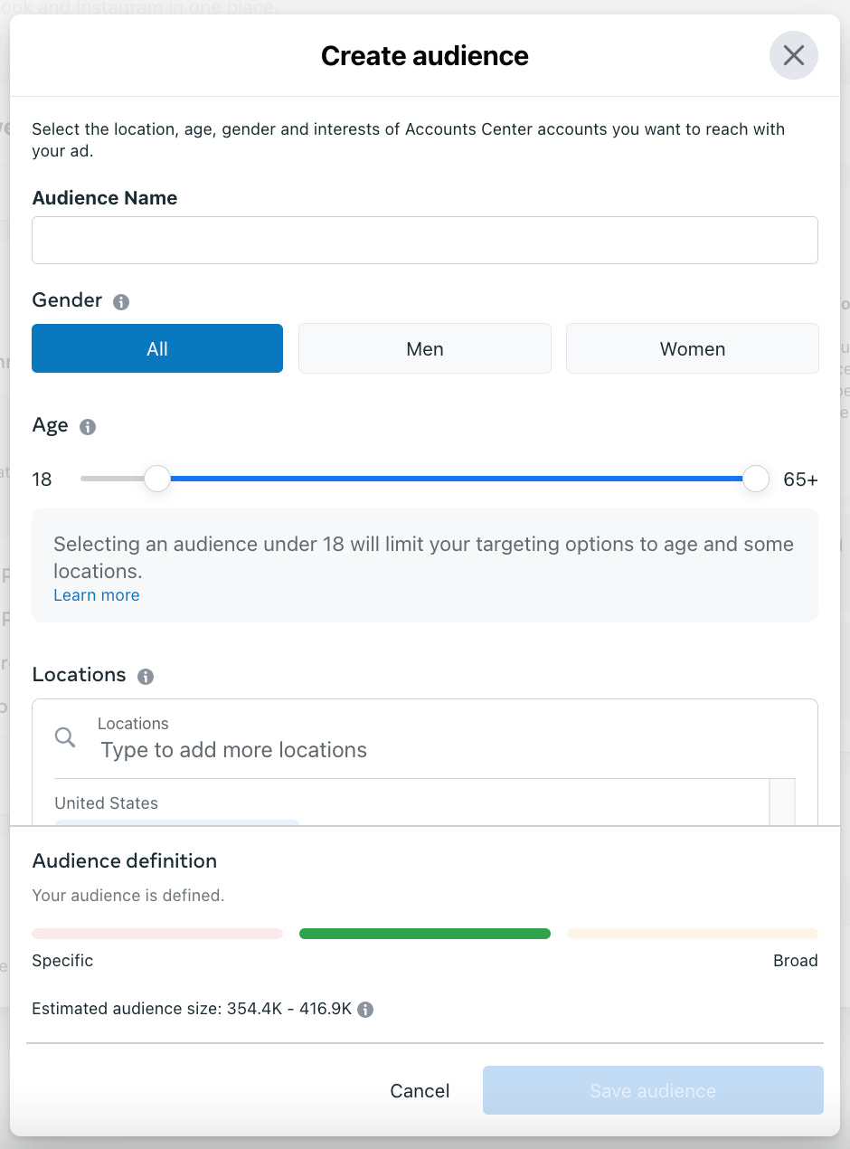Choose Women as the target gender

tap(692, 349)
